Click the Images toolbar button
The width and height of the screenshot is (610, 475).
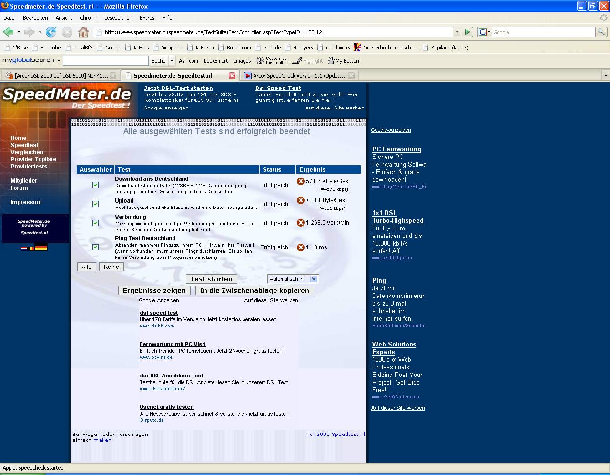coord(242,61)
